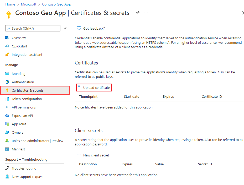
Task: Open the ellipsis more options menu
Action: click(x=146, y=13)
